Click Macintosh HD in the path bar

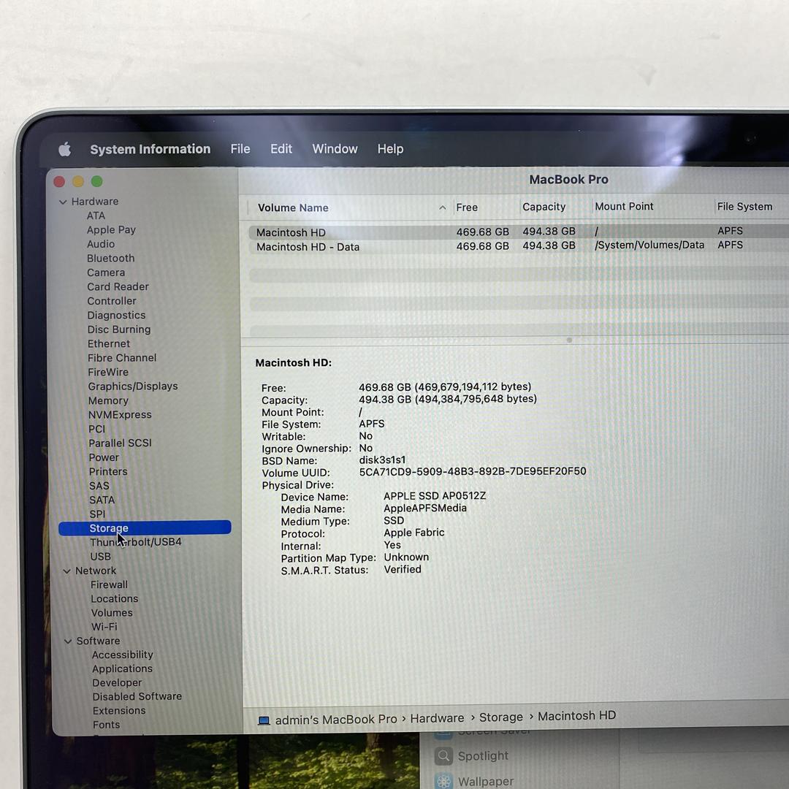576,715
